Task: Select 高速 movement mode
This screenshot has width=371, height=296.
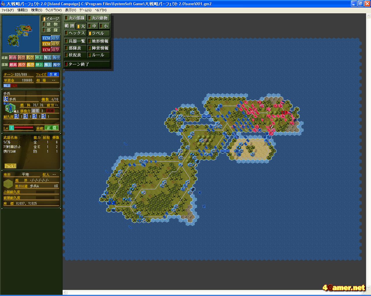Action: (50, 111)
